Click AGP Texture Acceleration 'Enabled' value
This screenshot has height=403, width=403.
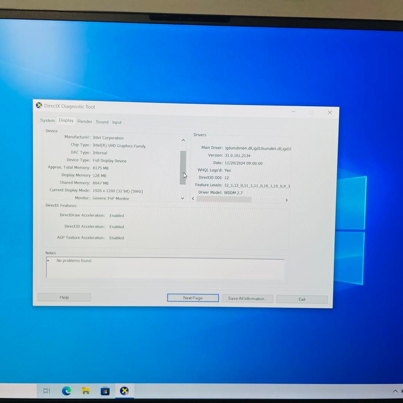tap(116, 238)
